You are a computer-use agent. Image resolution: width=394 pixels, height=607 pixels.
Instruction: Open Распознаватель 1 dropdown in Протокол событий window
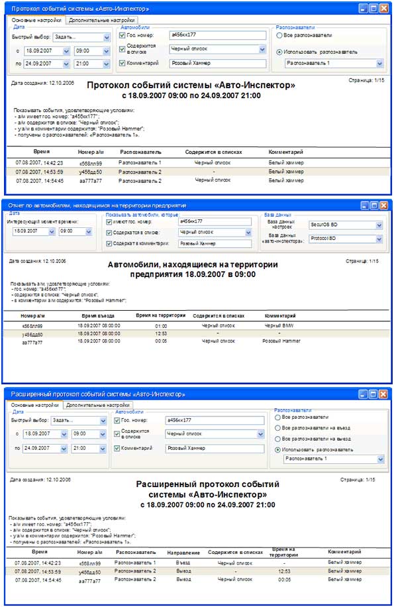click(x=379, y=63)
